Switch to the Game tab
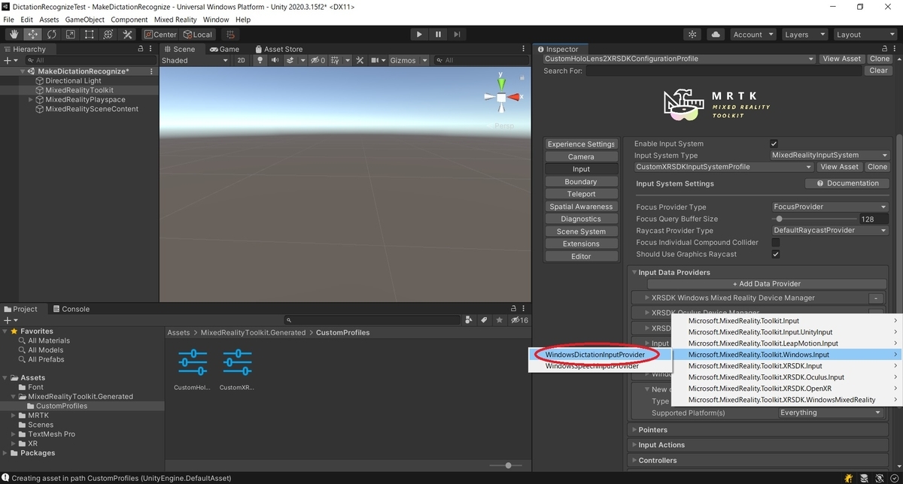The image size is (903, 484). tap(224, 49)
